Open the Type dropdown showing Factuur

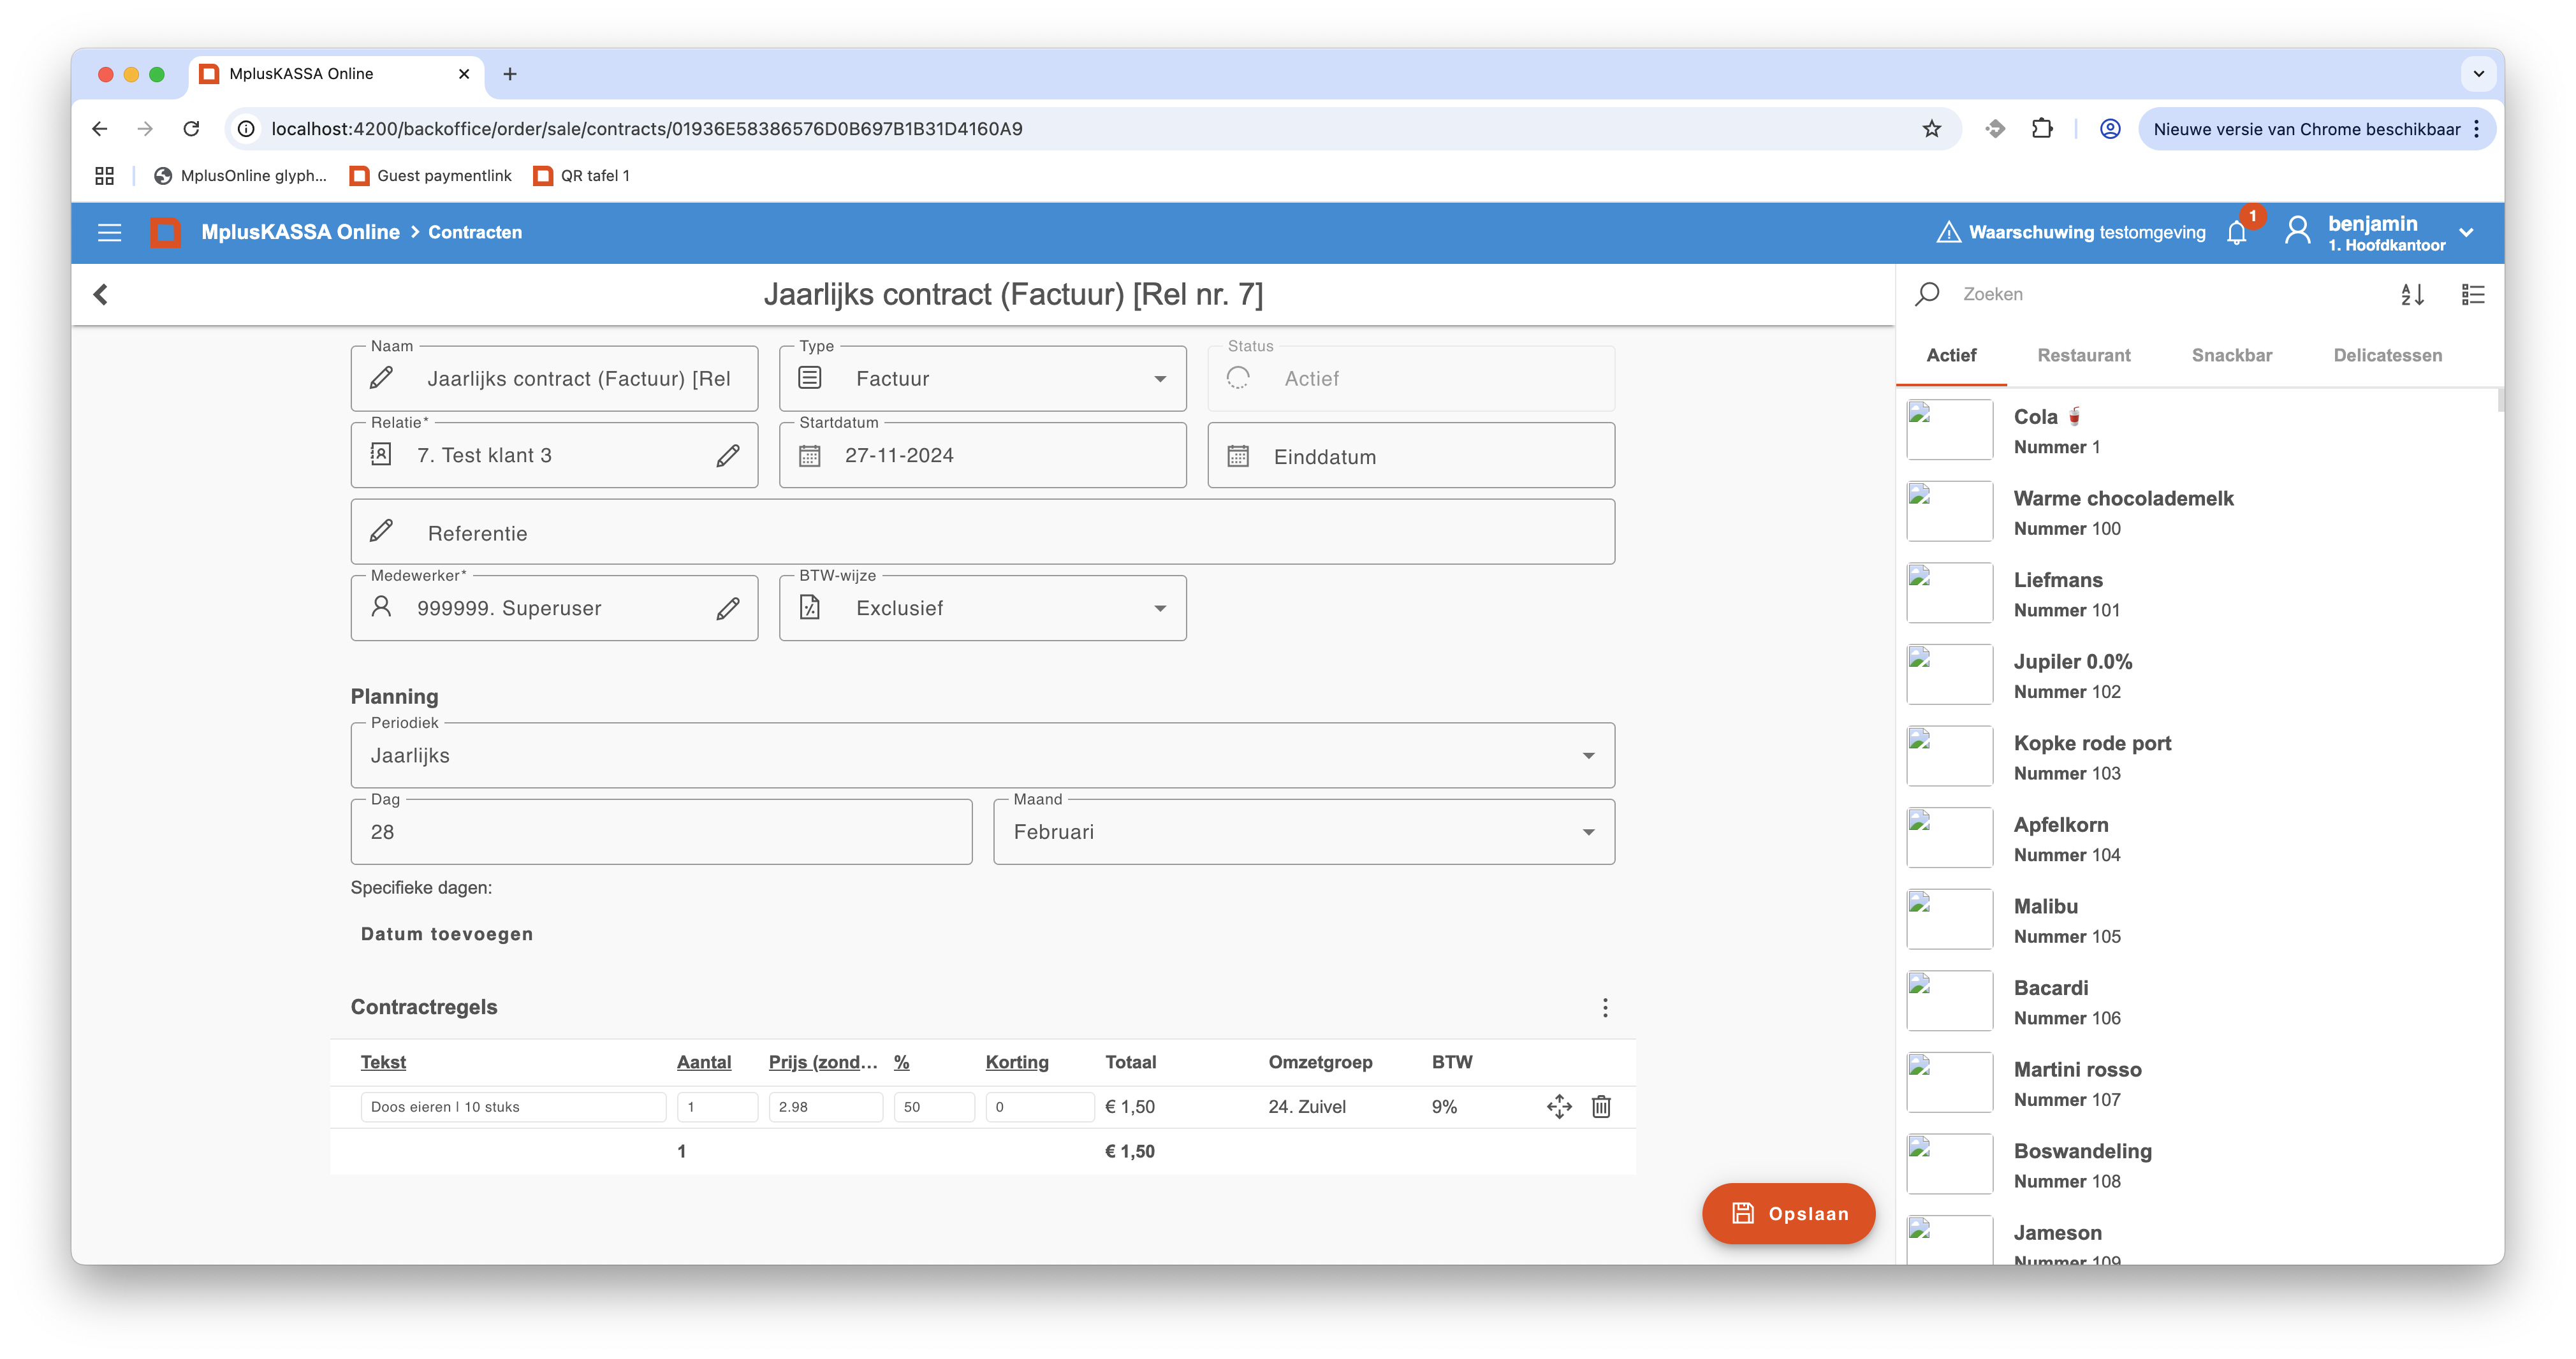[982, 379]
